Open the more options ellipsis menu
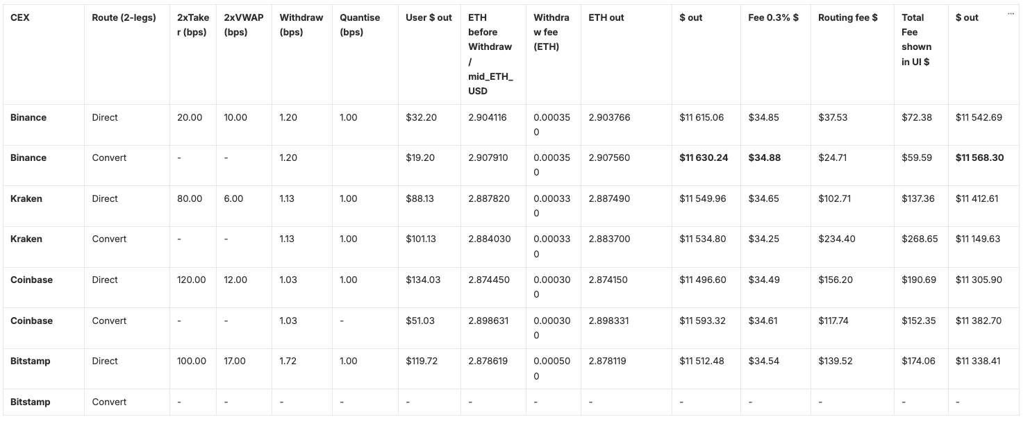 point(1011,14)
